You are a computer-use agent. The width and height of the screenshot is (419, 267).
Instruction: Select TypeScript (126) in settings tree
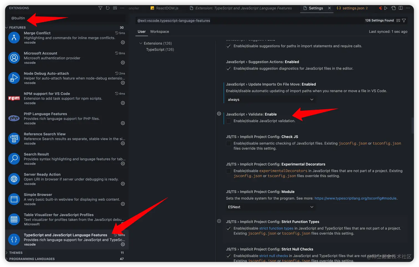coord(160,49)
